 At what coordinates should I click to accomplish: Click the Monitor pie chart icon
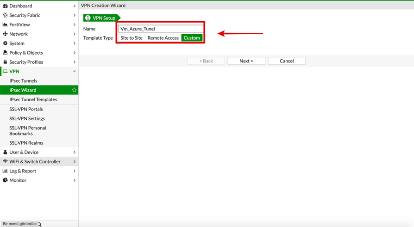[5, 180]
